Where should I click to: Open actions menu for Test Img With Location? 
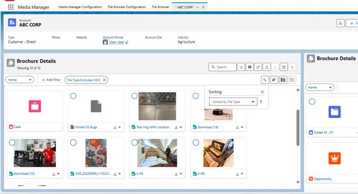(x=181, y=127)
